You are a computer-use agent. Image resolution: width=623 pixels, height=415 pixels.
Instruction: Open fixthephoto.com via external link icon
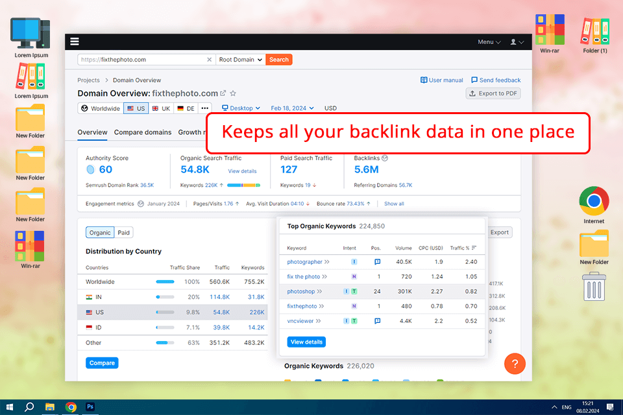(x=223, y=93)
